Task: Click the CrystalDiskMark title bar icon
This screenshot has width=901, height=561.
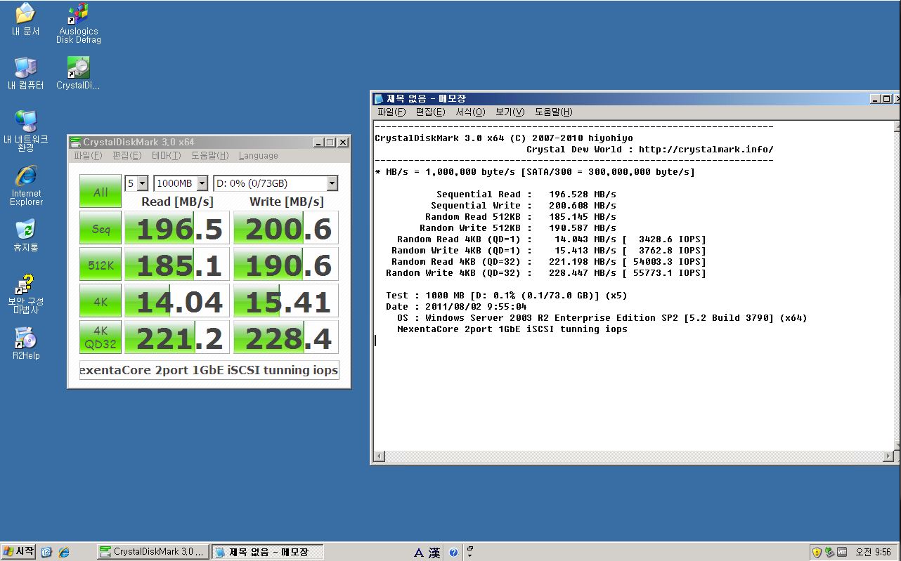Action: tap(76, 142)
